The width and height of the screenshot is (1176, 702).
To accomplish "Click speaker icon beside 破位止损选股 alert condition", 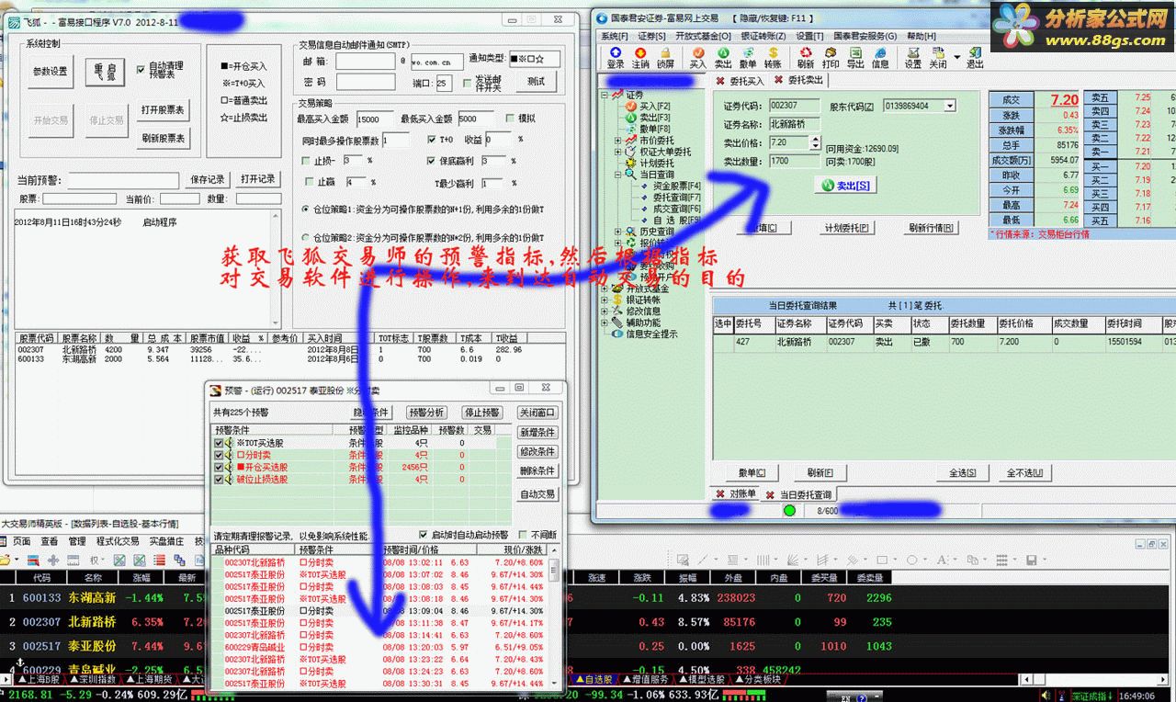I will click(229, 479).
